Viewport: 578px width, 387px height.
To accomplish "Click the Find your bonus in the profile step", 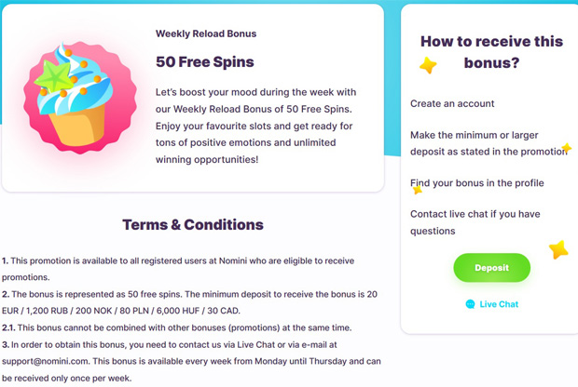I will pos(477,183).
